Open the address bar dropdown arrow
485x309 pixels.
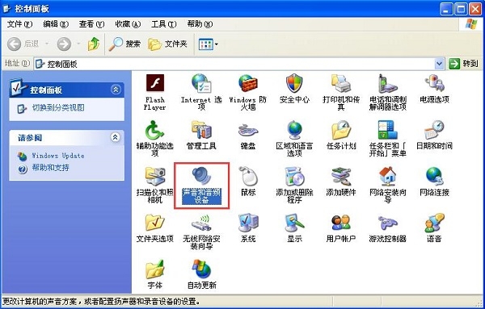(439, 64)
